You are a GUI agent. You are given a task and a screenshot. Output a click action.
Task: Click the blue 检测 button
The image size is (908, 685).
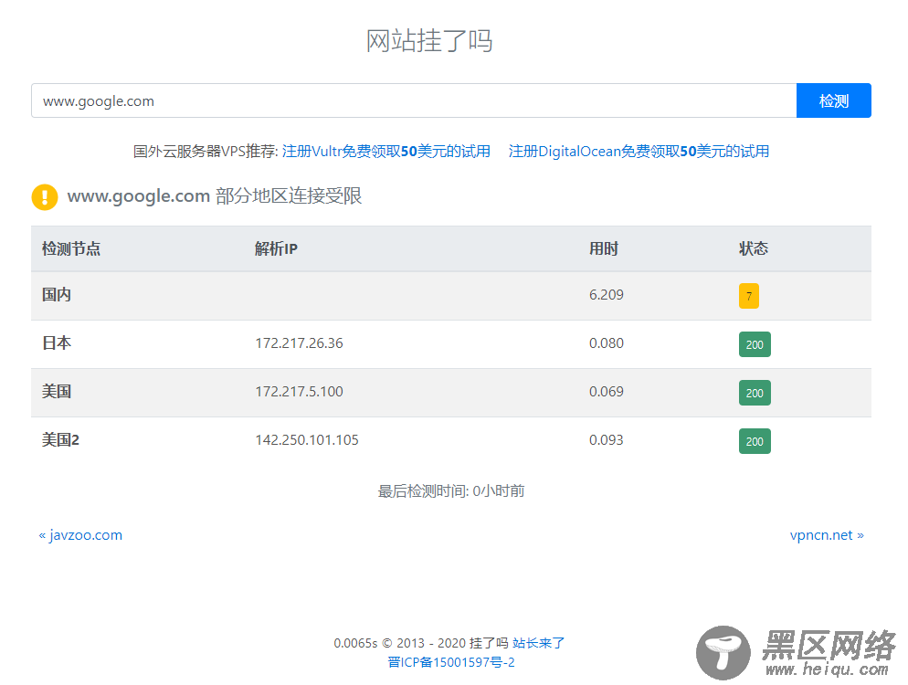(x=833, y=100)
